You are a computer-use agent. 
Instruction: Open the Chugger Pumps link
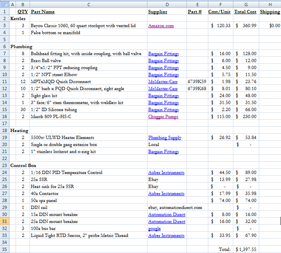click(163, 117)
